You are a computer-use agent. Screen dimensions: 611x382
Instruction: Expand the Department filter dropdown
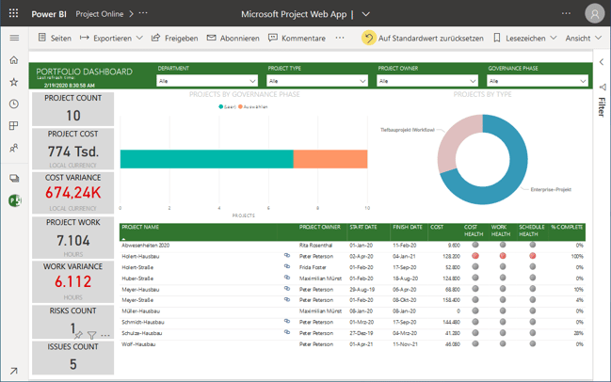207,81
